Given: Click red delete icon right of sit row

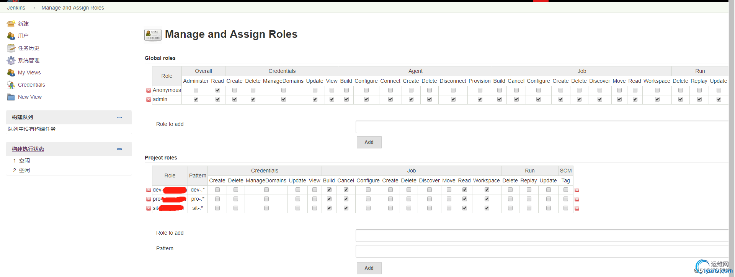Looking at the screenshot, I should pos(577,208).
